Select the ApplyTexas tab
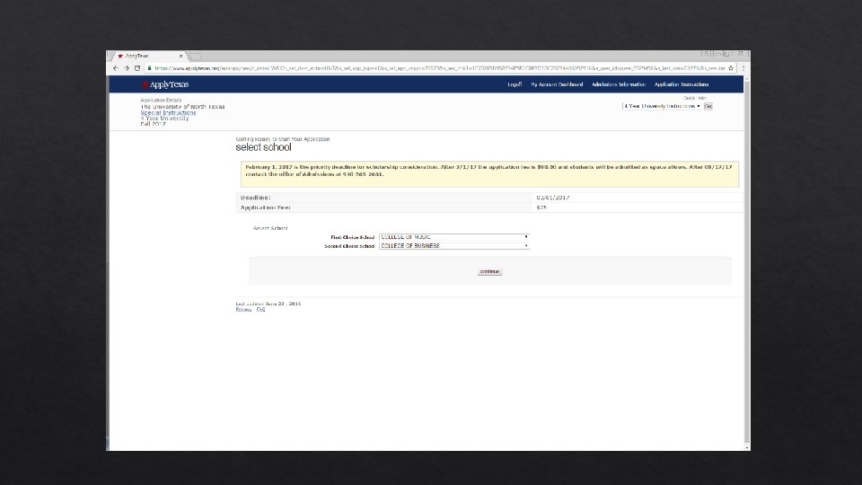 [148, 56]
